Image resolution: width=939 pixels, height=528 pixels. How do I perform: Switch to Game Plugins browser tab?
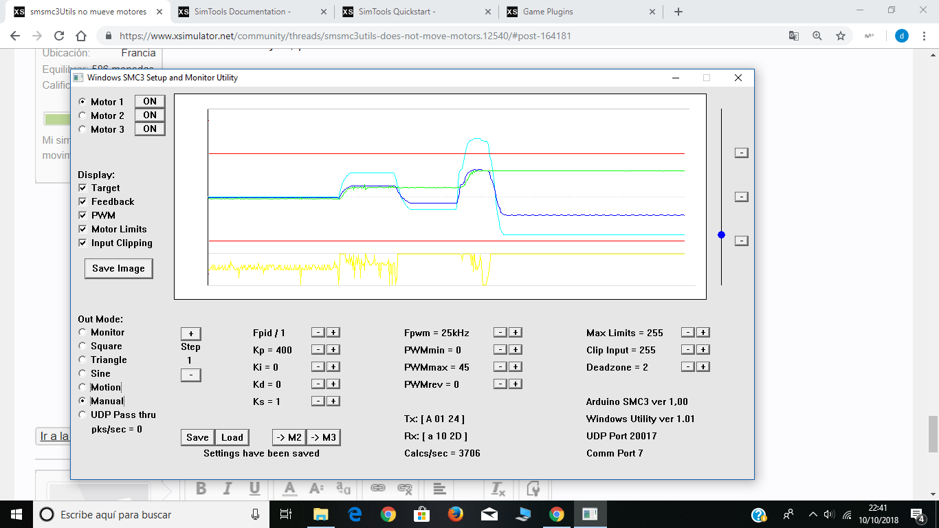[579, 12]
